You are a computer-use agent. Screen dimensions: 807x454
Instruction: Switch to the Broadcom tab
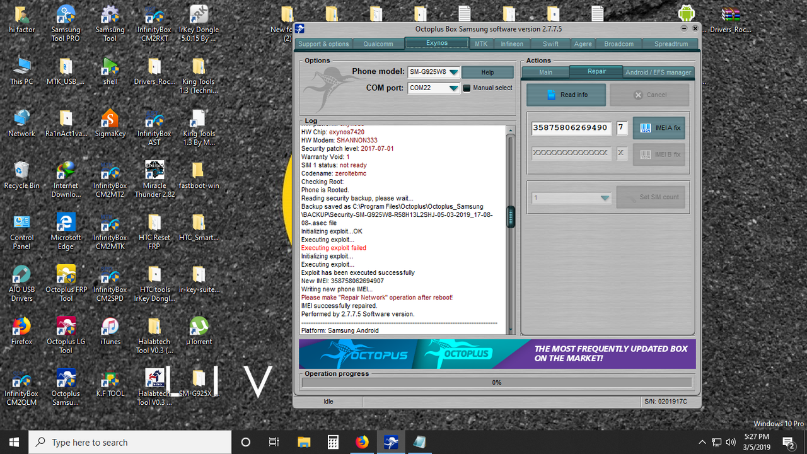[618, 44]
